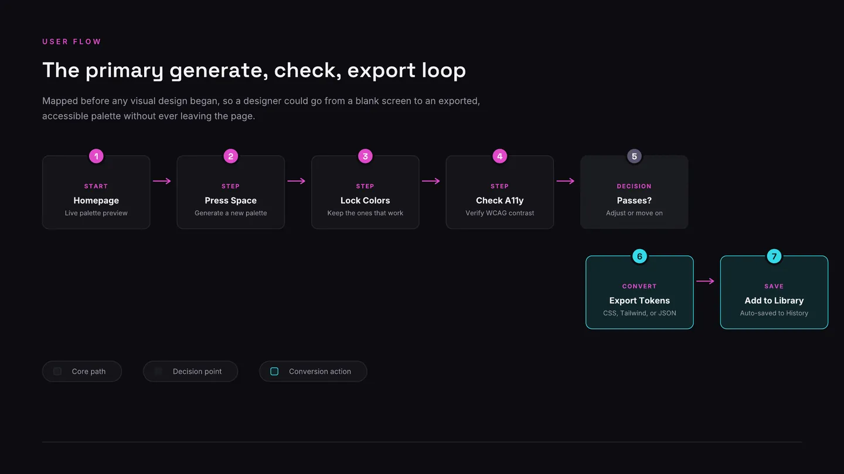The height and width of the screenshot is (474, 844).
Task: Click the 'CSS, Tailwind, or JSON' caption
Action: tap(639, 313)
